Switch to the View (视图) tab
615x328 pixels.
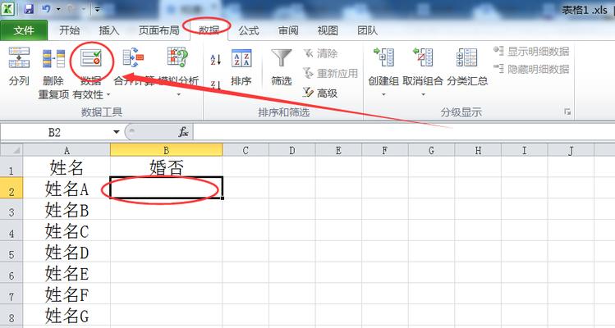tap(328, 30)
